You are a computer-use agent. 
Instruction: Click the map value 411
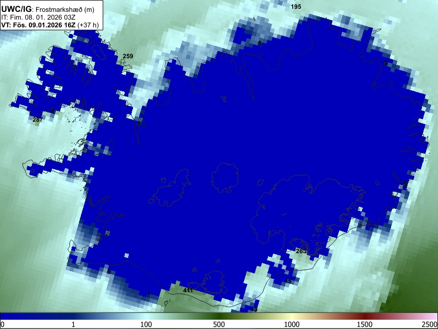click(188, 290)
